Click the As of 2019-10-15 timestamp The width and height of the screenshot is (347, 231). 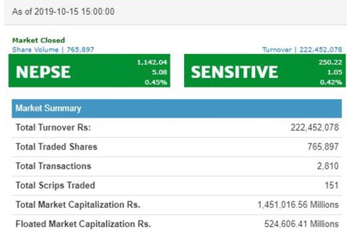pos(63,12)
